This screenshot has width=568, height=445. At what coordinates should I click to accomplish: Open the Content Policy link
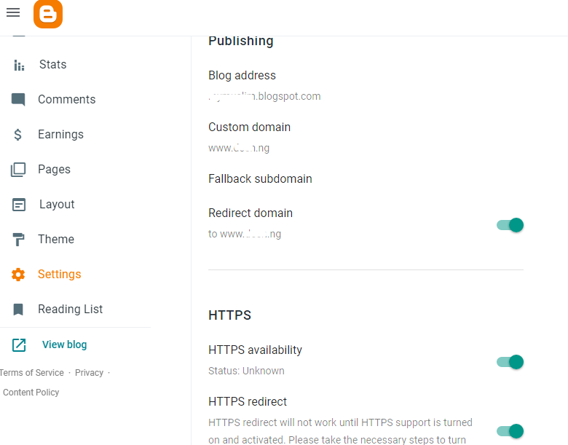[x=31, y=393]
